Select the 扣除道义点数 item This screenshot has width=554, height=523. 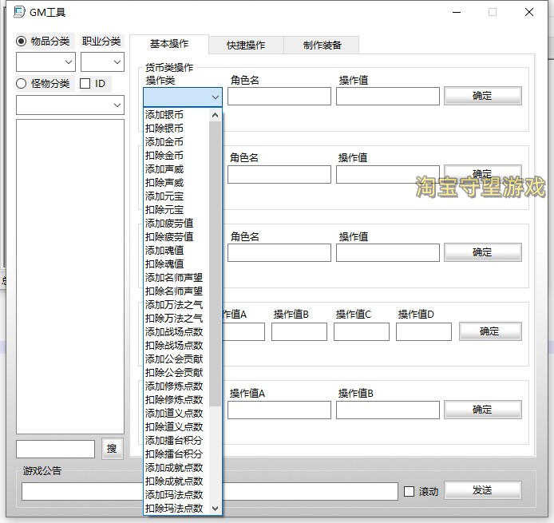click(176, 427)
